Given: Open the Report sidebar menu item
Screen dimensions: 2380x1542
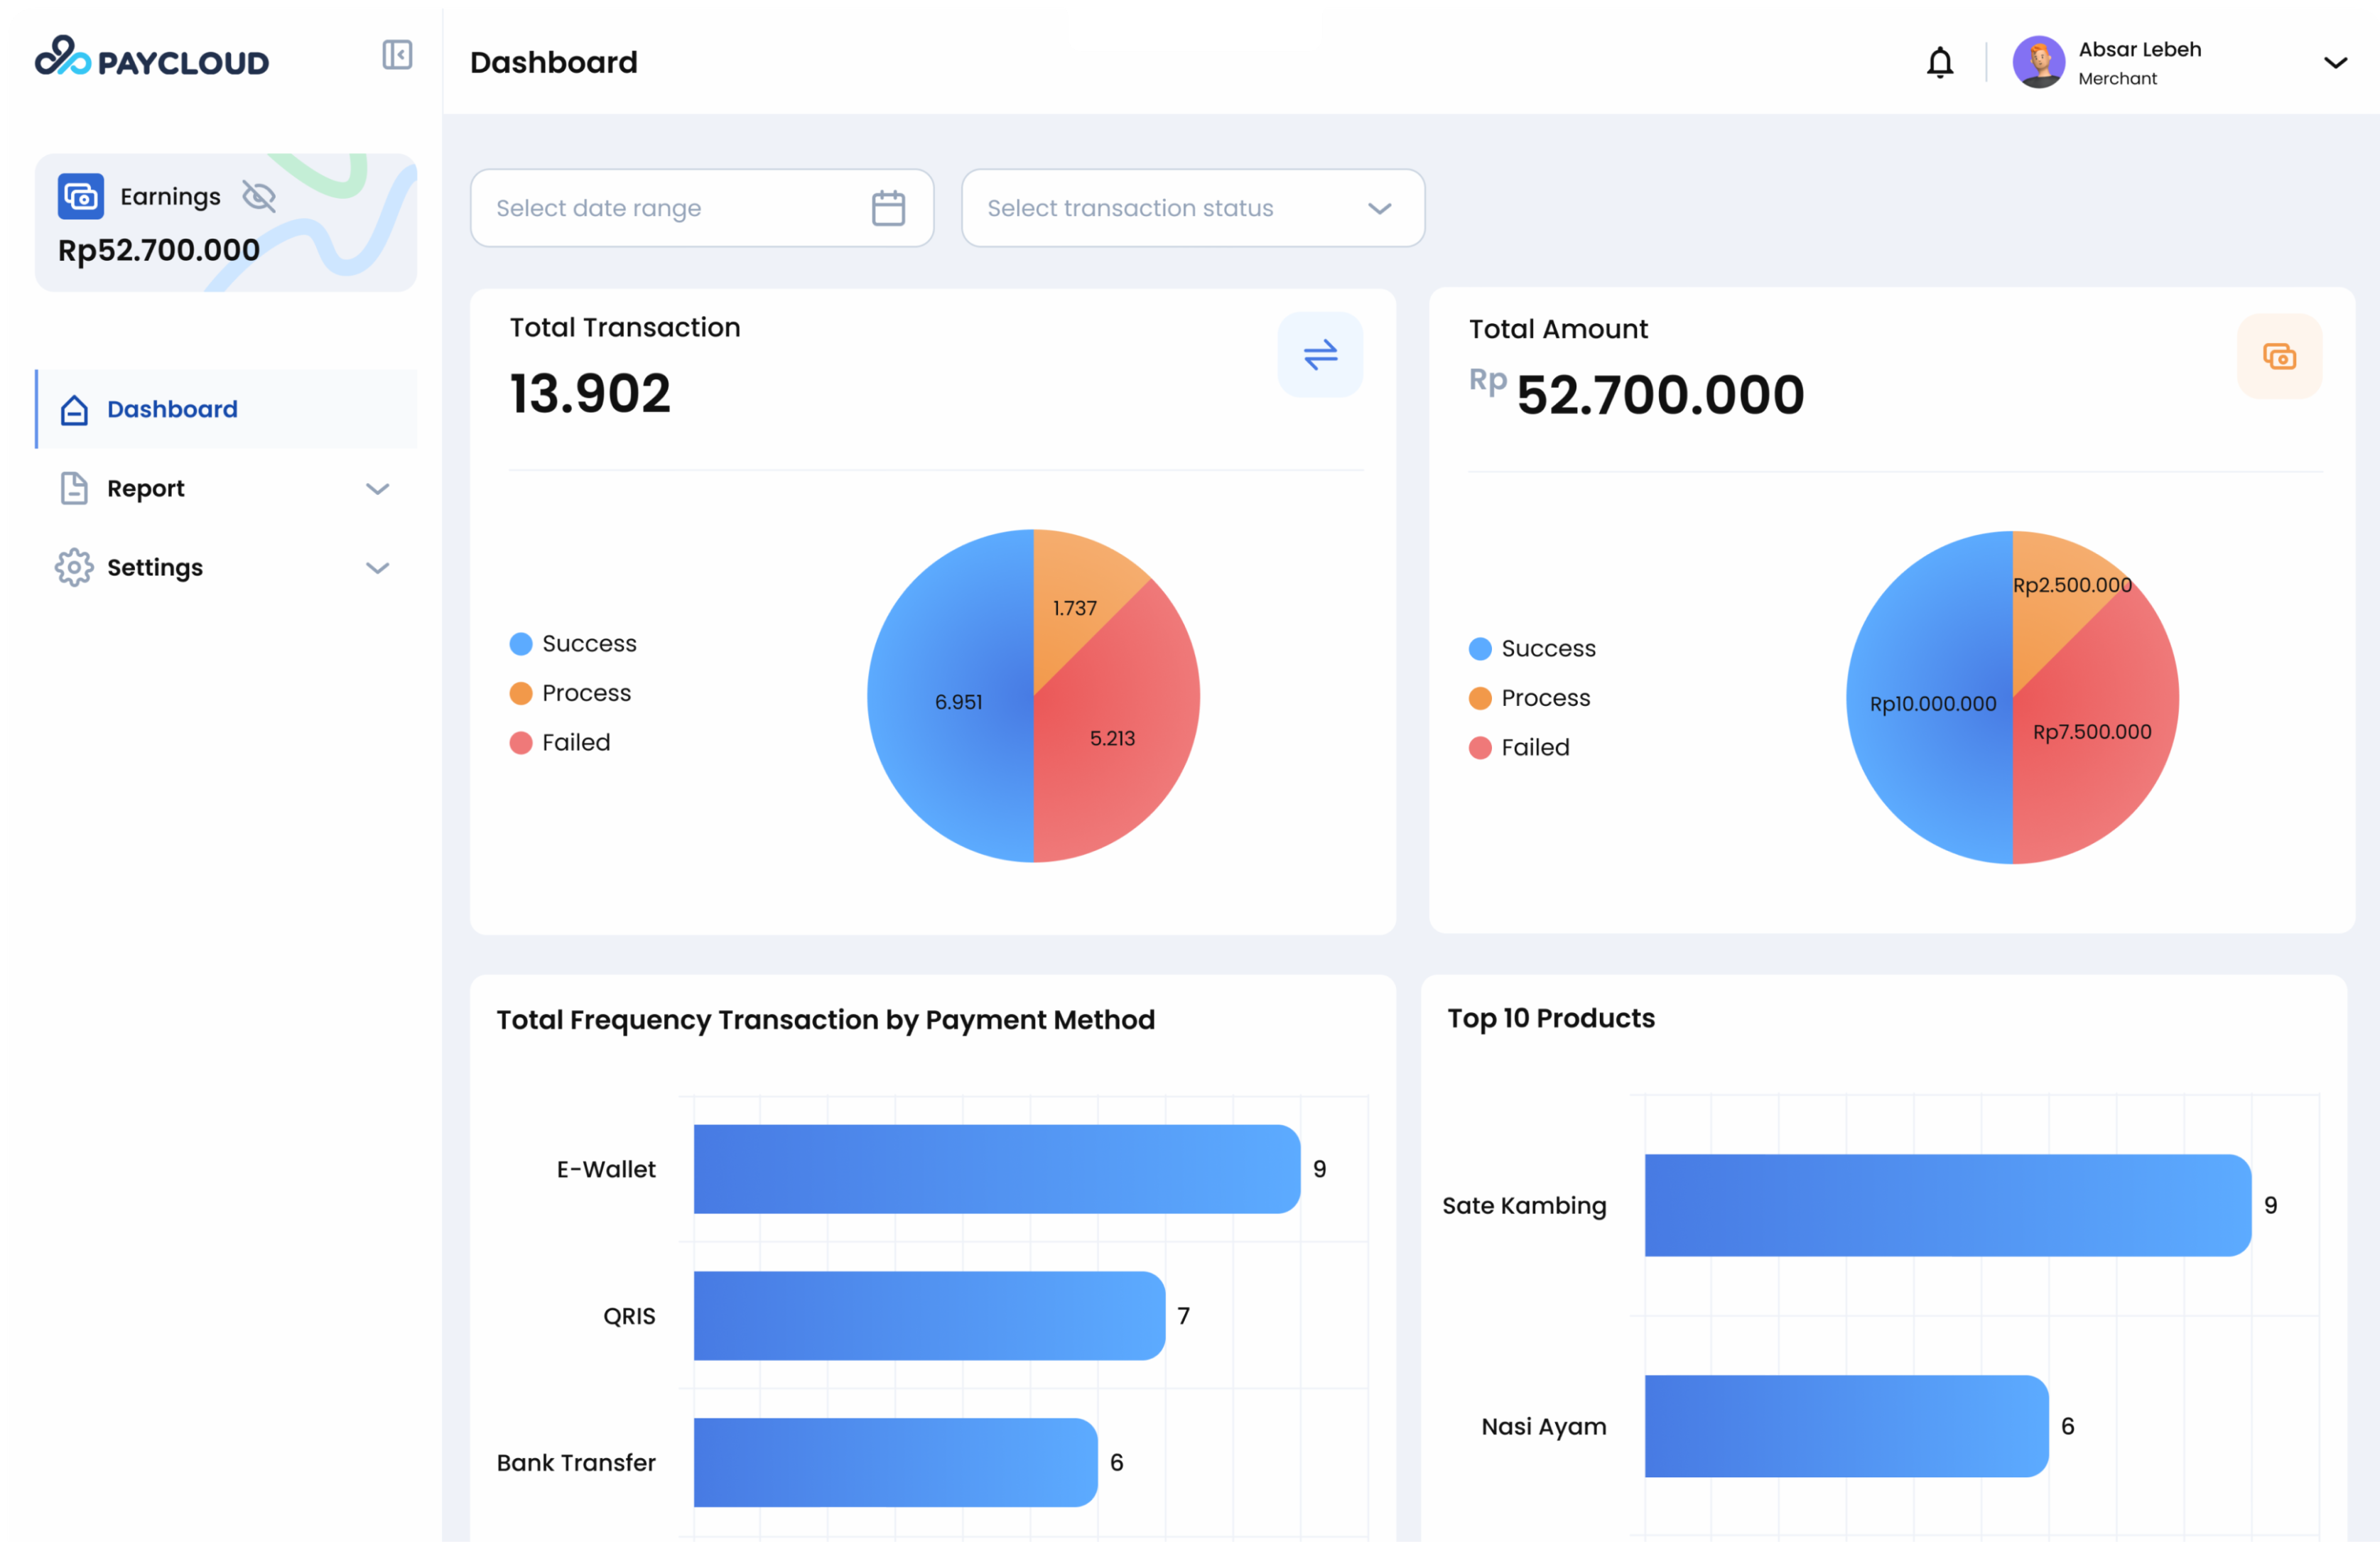Looking at the screenshot, I should (x=146, y=489).
